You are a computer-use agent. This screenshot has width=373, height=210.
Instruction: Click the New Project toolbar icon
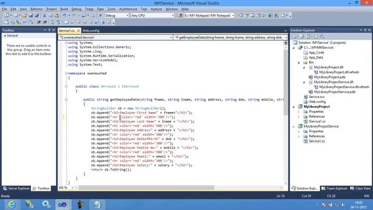tap(6, 16)
